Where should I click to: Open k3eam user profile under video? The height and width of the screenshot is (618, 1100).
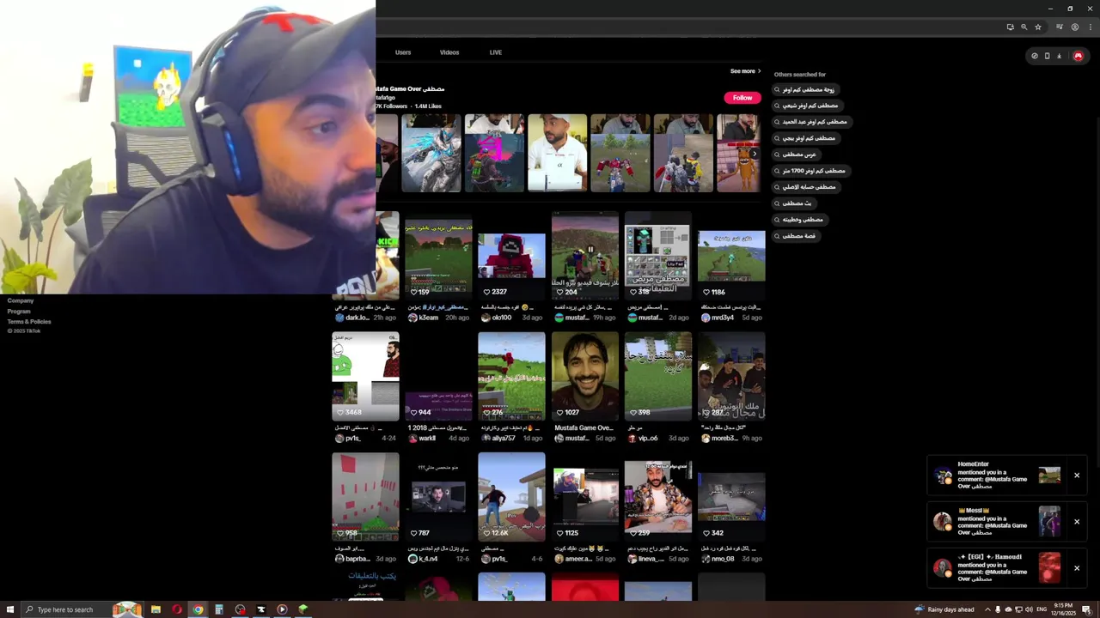tap(423, 318)
